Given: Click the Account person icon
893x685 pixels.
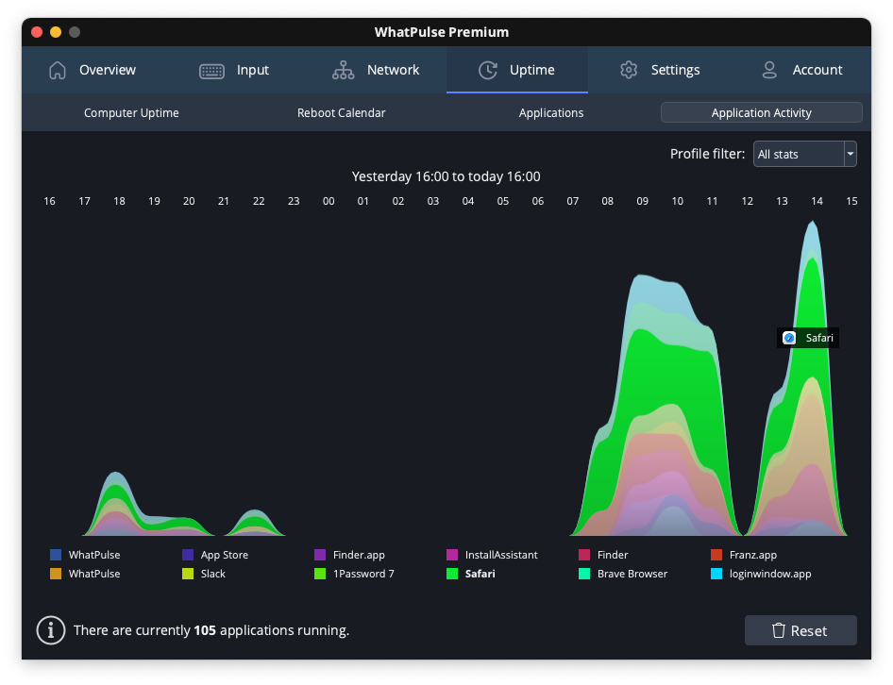Looking at the screenshot, I should [x=769, y=70].
